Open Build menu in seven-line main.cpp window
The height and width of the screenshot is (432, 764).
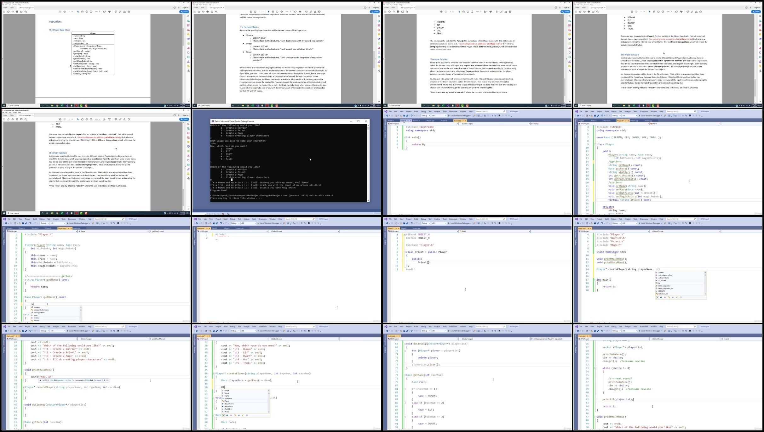416,111
